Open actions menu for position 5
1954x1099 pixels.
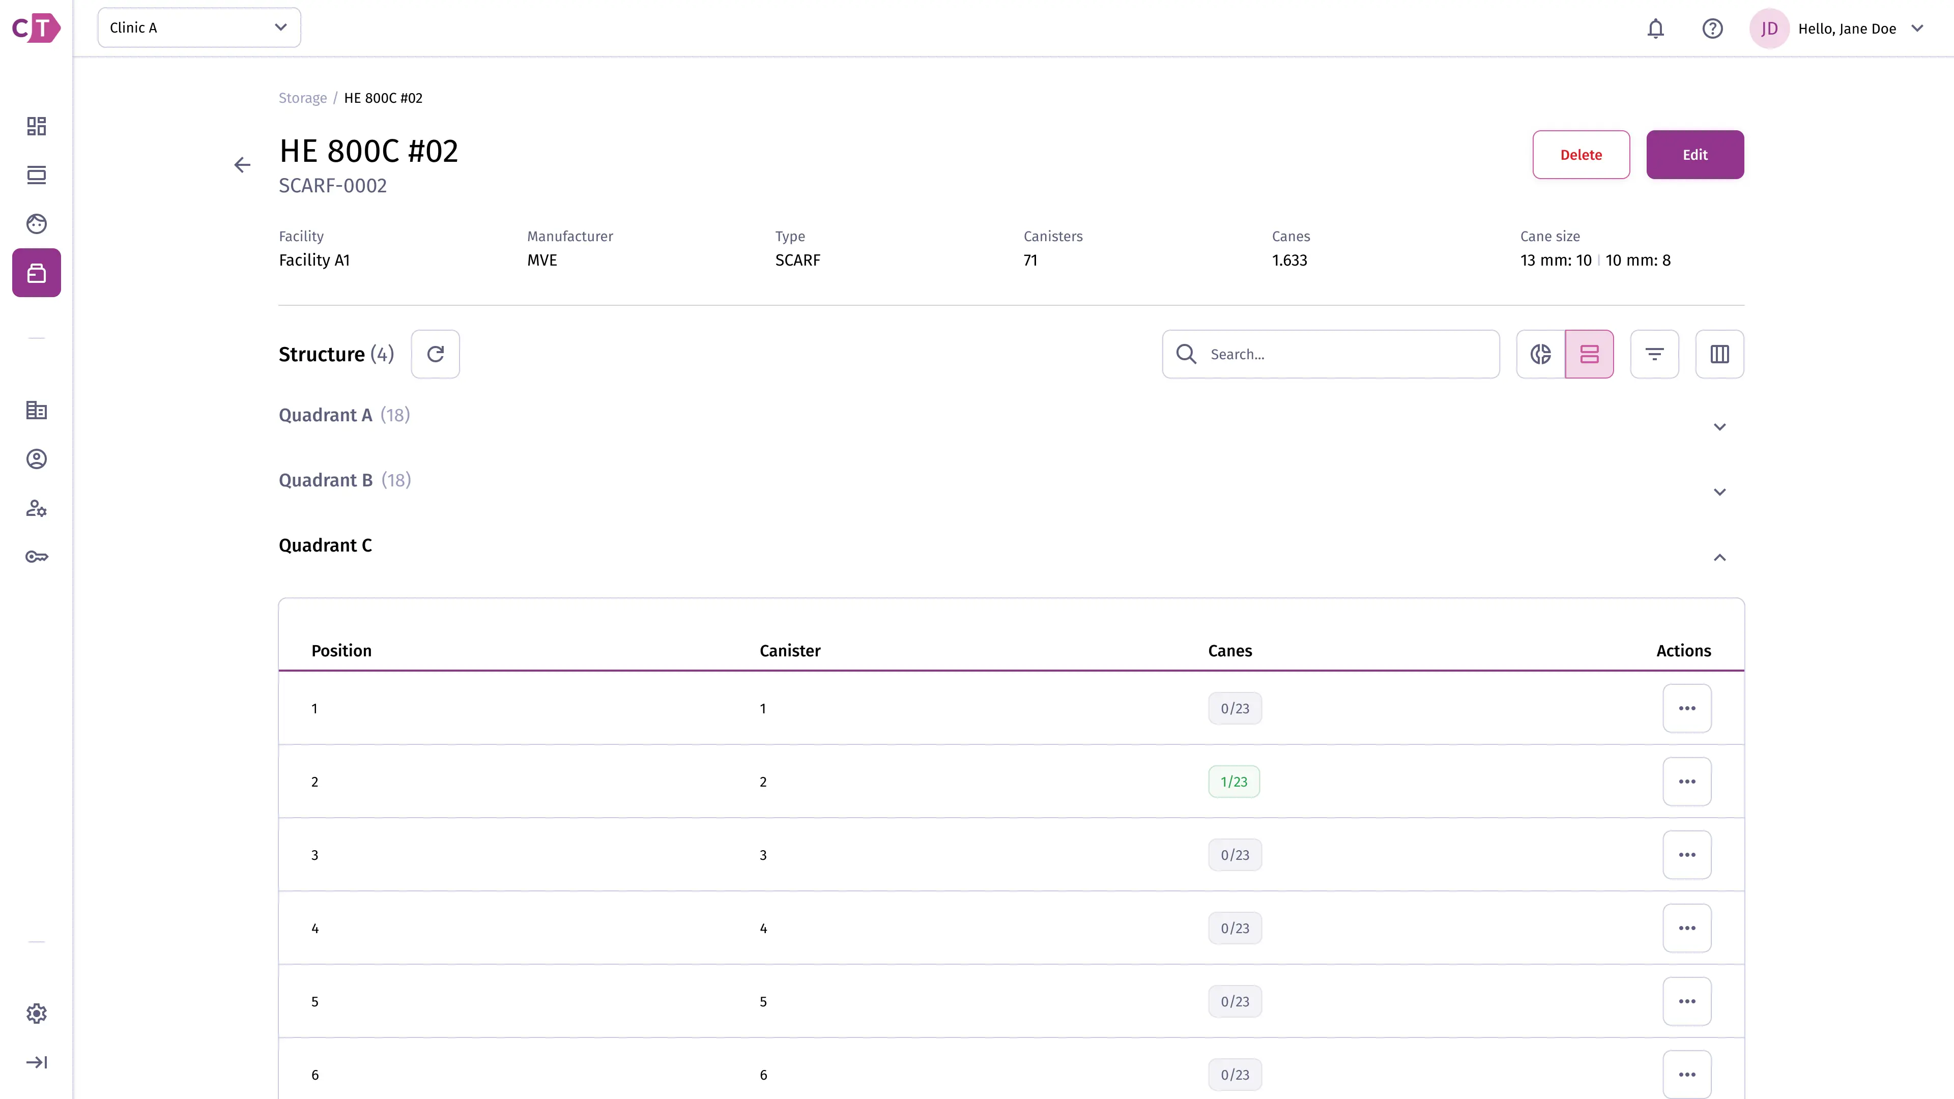pos(1687,1002)
